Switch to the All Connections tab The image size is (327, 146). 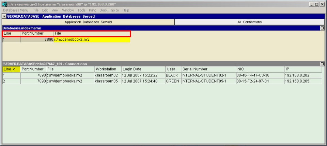click(250, 22)
